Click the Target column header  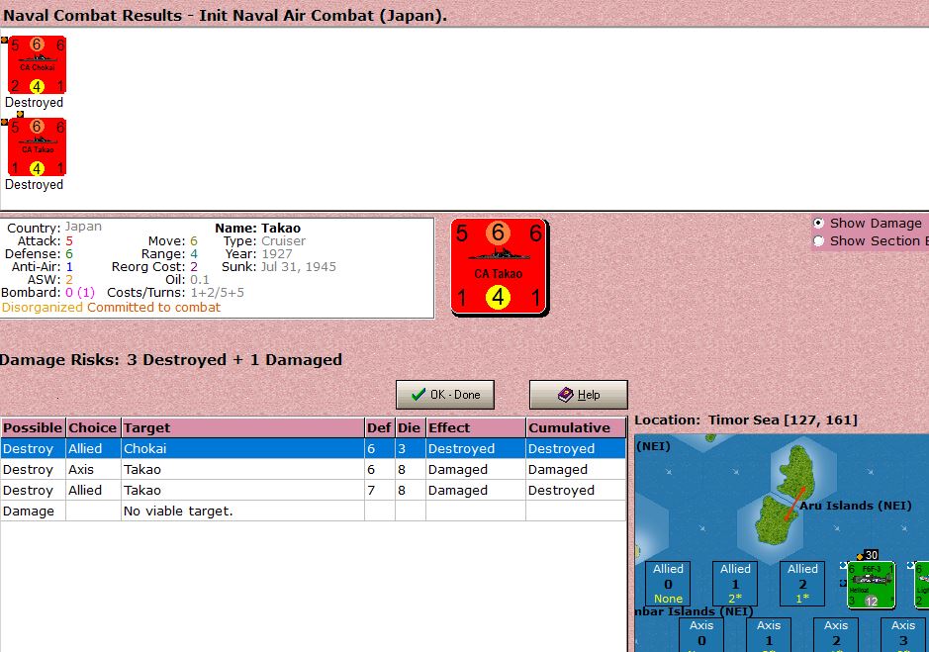(x=243, y=428)
